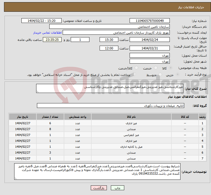The height and width of the screenshot is (195, 211).
Task: Click unit عدد in row 3
Action: click(x=78, y=135)
